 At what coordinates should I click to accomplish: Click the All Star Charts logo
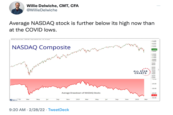(x=140, y=72)
